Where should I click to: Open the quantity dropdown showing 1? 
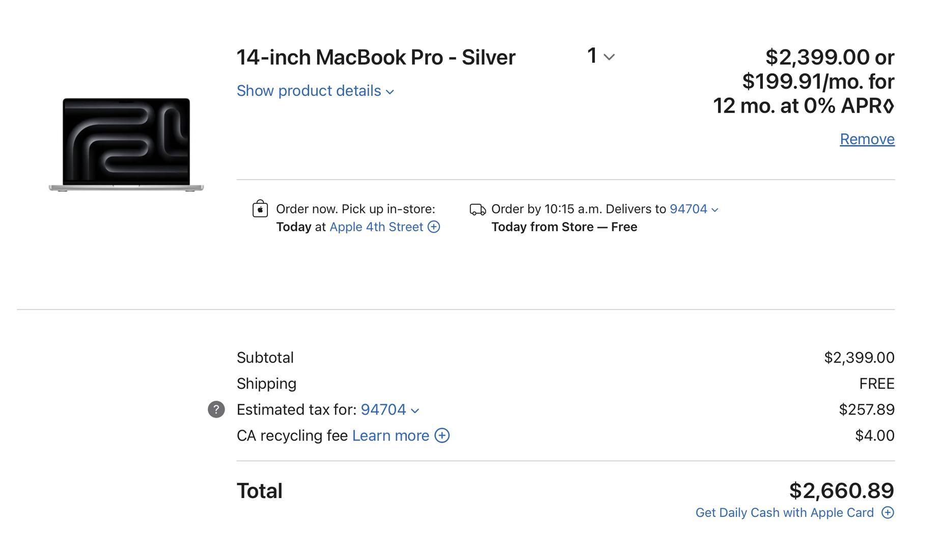click(x=600, y=56)
